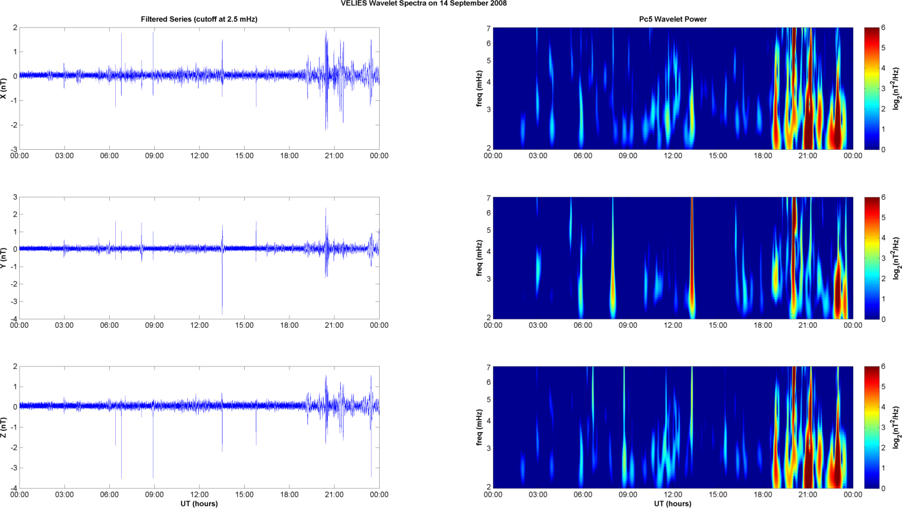
Task: Click the "-4" tick on the Z (nT) axis
Action: tap(13, 488)
